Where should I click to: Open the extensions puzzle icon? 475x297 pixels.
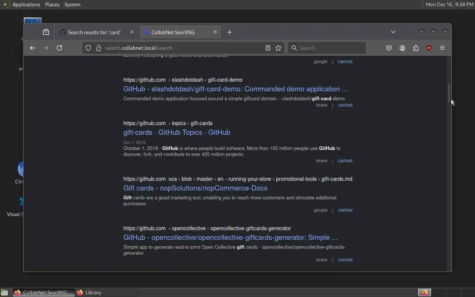pyautogui.click(x=416, y=48)
